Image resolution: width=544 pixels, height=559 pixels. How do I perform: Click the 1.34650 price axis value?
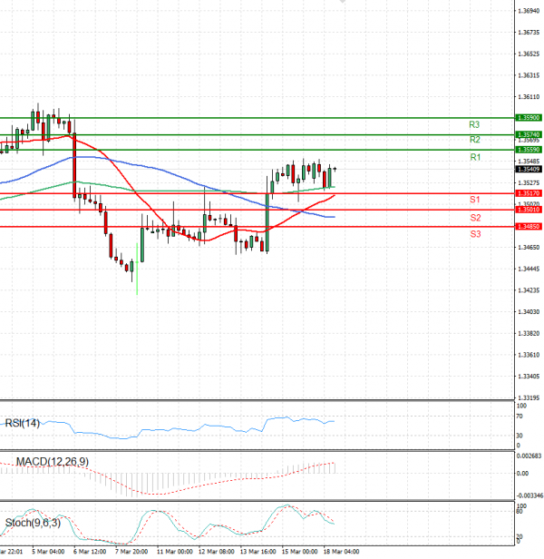[x=529, y=247]
